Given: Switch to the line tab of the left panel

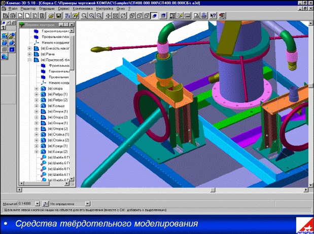Looking at the screenshot, I should click(x=8, y=23).
